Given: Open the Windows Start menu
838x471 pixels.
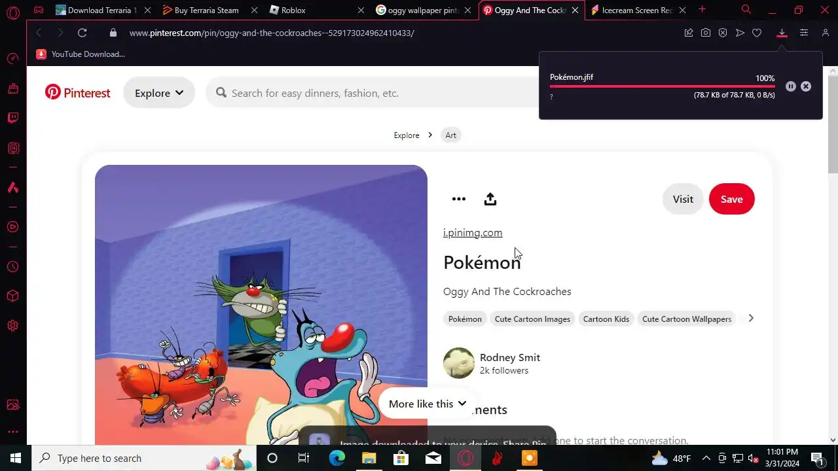Looking at the screenshot, I should point(16,458).
